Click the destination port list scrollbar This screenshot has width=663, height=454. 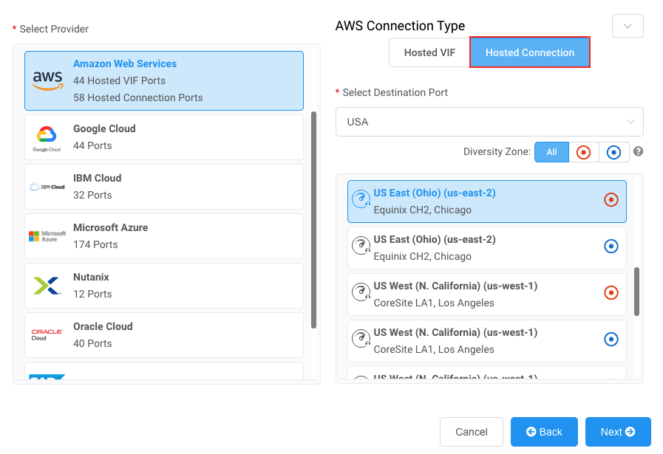pos(637,292)
